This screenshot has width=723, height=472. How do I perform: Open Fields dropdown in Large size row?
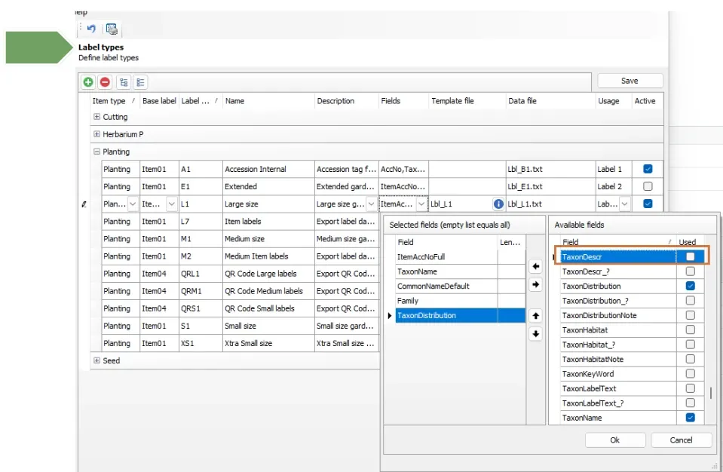click(421, 204)
